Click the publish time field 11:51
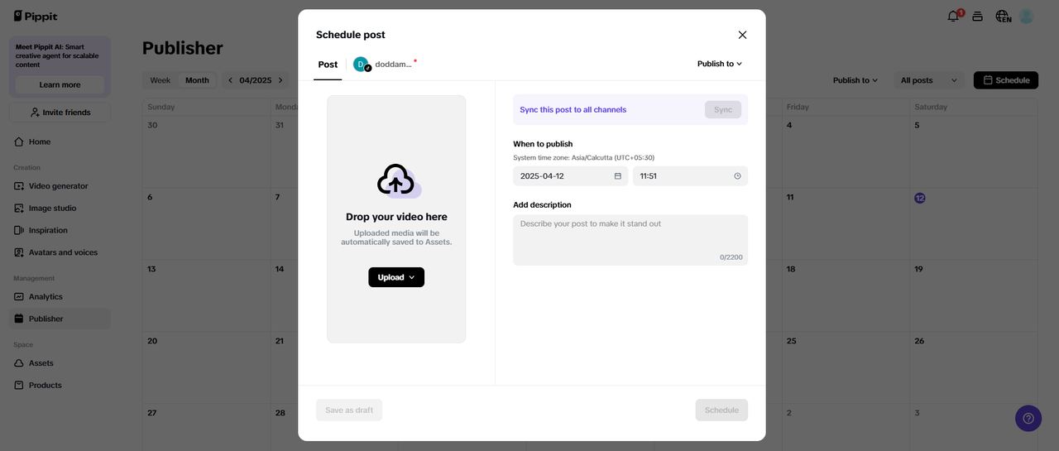The image size is (1059, 451). [x=690, y=176]
